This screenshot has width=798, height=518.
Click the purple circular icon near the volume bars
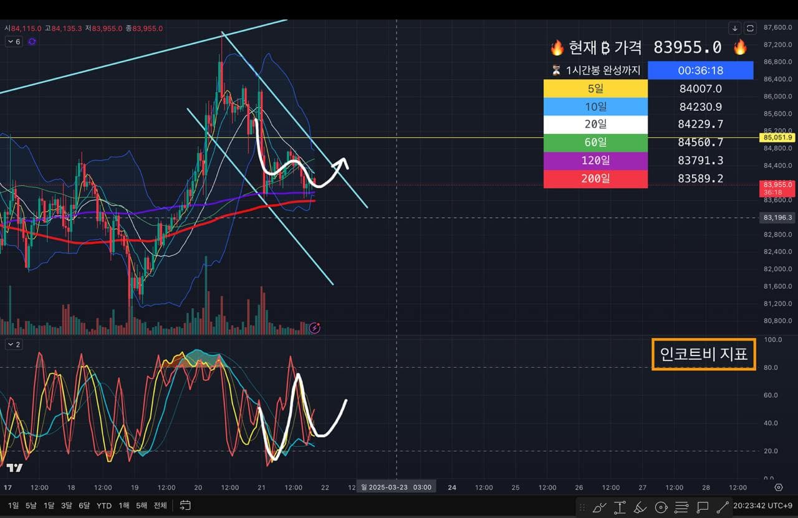coord(315,328)
